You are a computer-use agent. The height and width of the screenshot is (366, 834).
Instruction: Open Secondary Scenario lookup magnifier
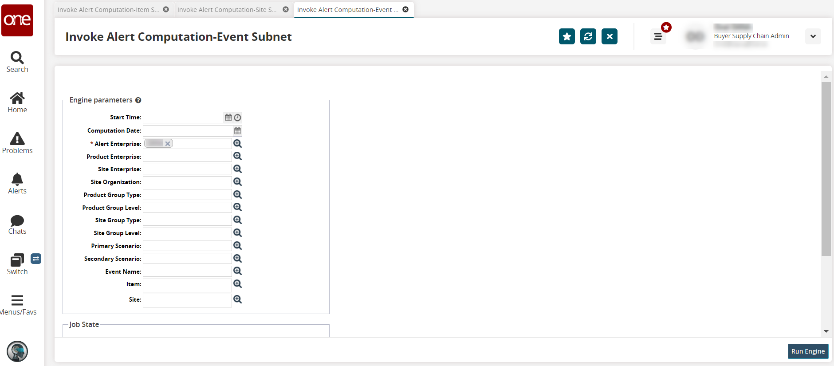(x=238, y=259)
